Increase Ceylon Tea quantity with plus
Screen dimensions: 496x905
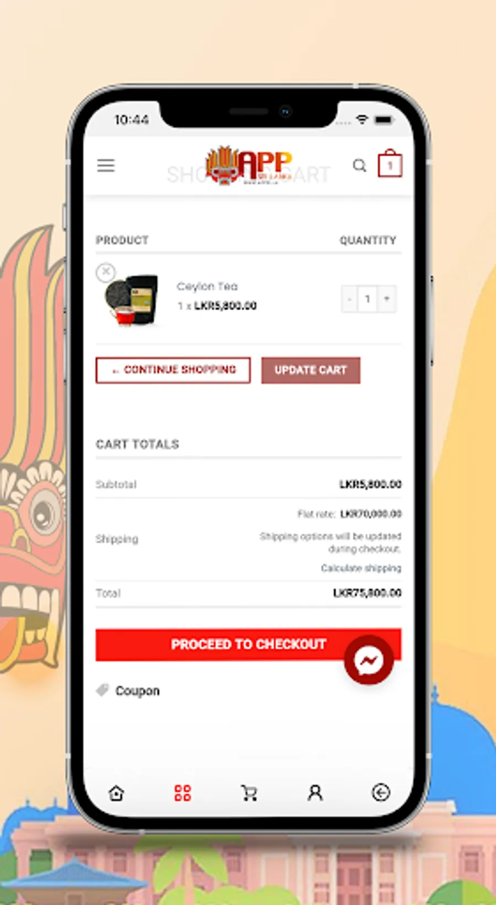(x=387, y=299)
